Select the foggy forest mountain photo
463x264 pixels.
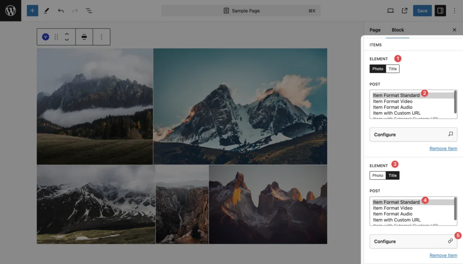click(x=95, y=106)
